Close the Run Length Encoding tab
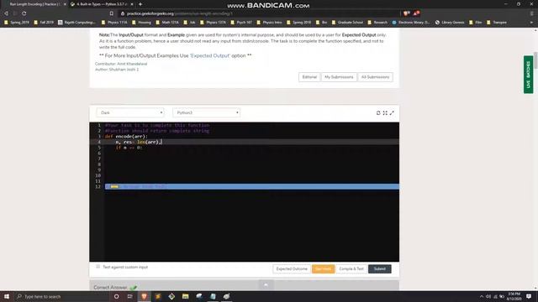The width and height of the screenshot is (538, 302). point(65,4)
